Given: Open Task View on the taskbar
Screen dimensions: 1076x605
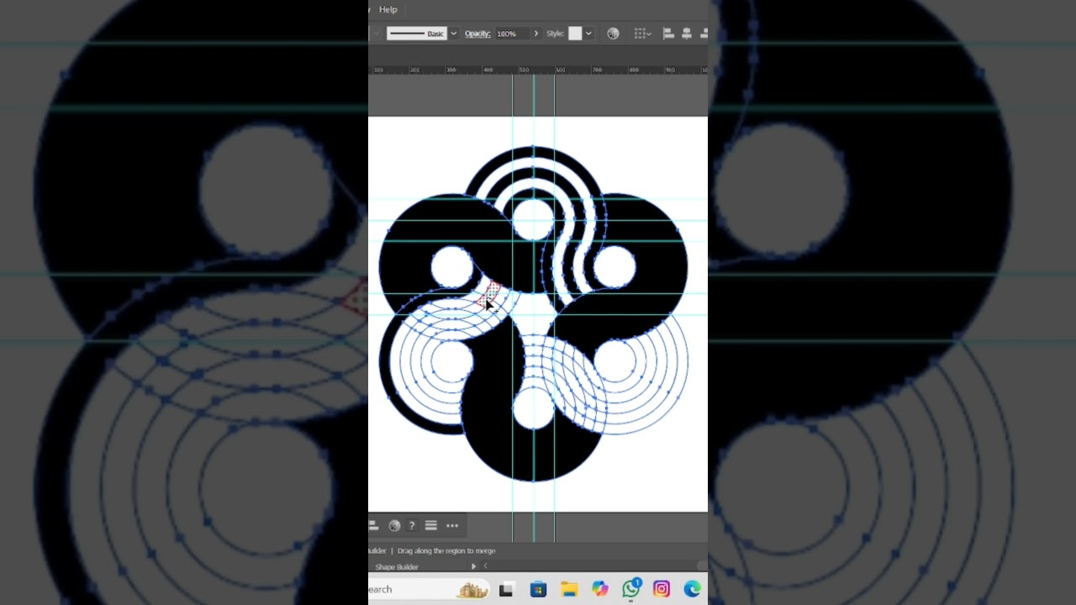Looking at the screenshot, I should pyautogui.click(x=506, y=590).
